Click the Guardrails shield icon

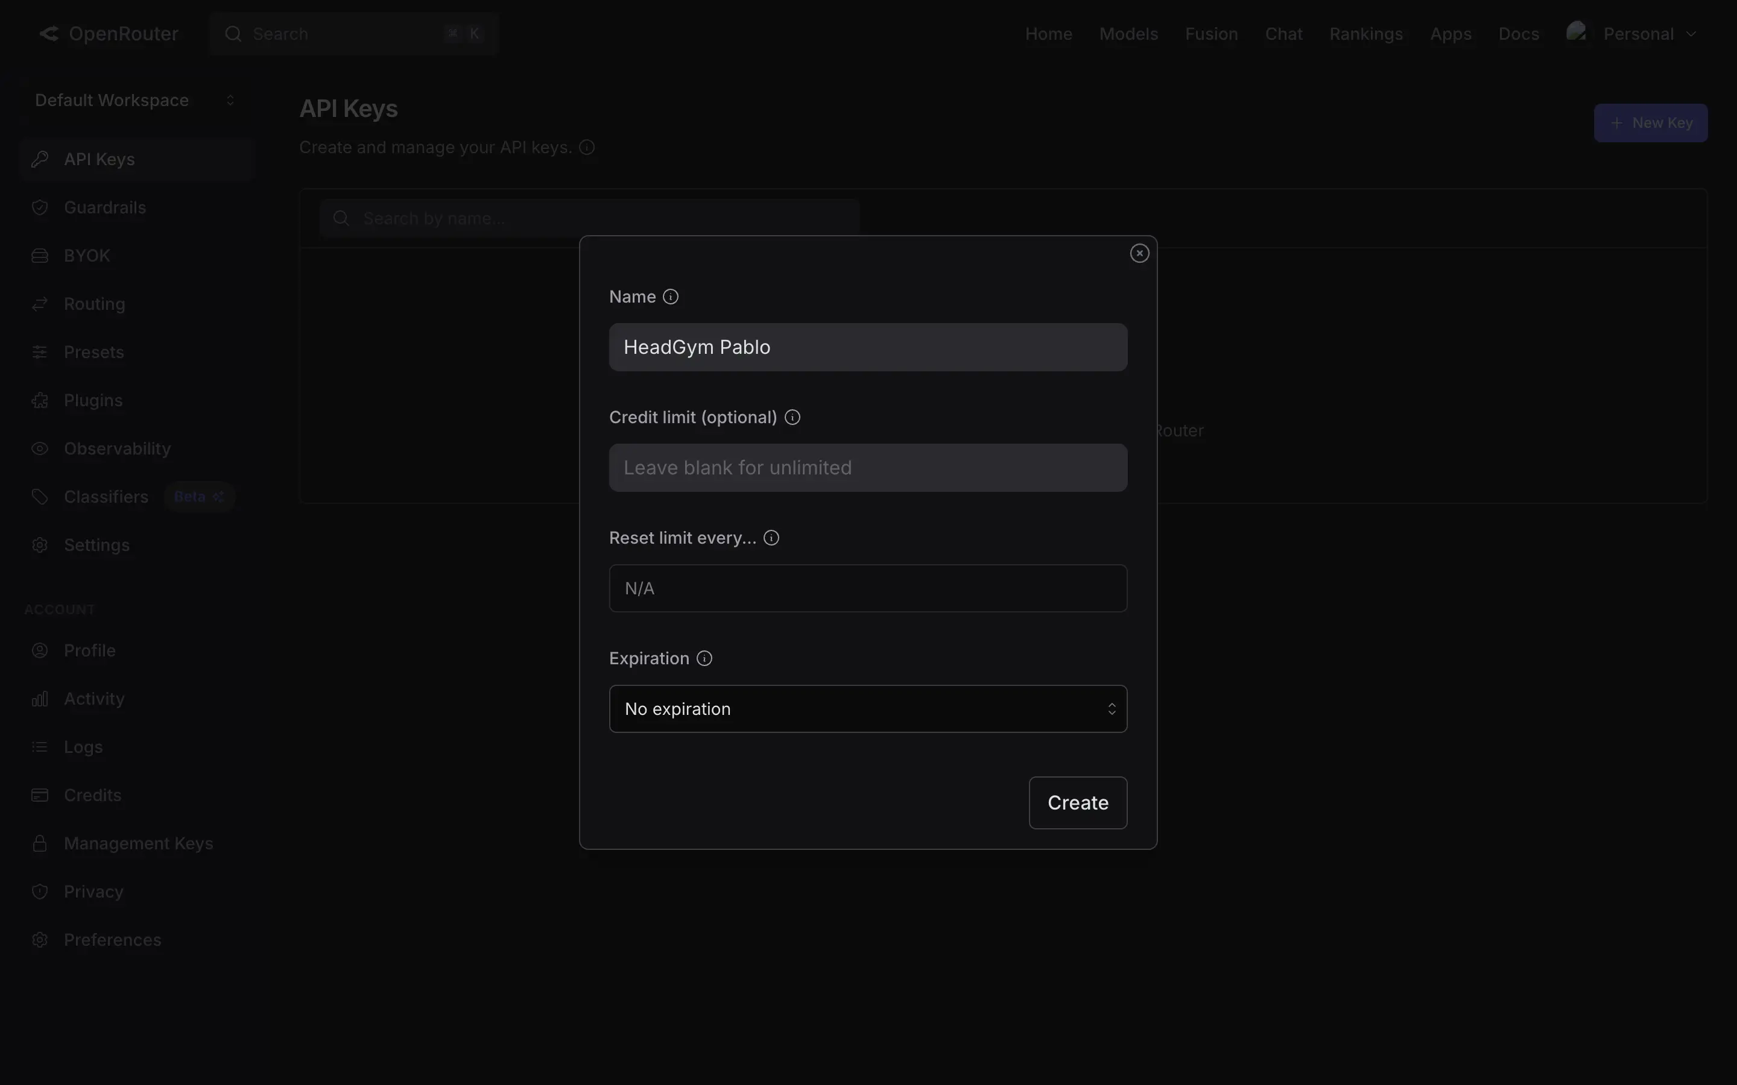40,207
